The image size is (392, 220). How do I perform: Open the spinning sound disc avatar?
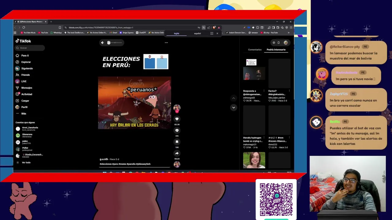click(x=177, y=164)
